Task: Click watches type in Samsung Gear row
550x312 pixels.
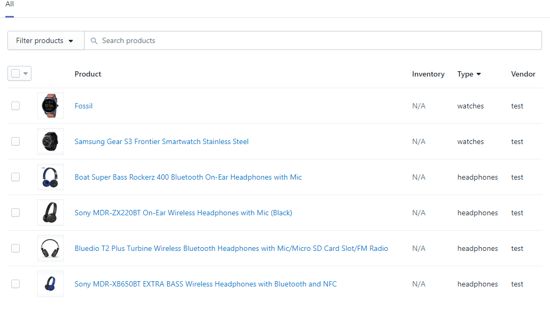Action: click(x=470, y=142)
